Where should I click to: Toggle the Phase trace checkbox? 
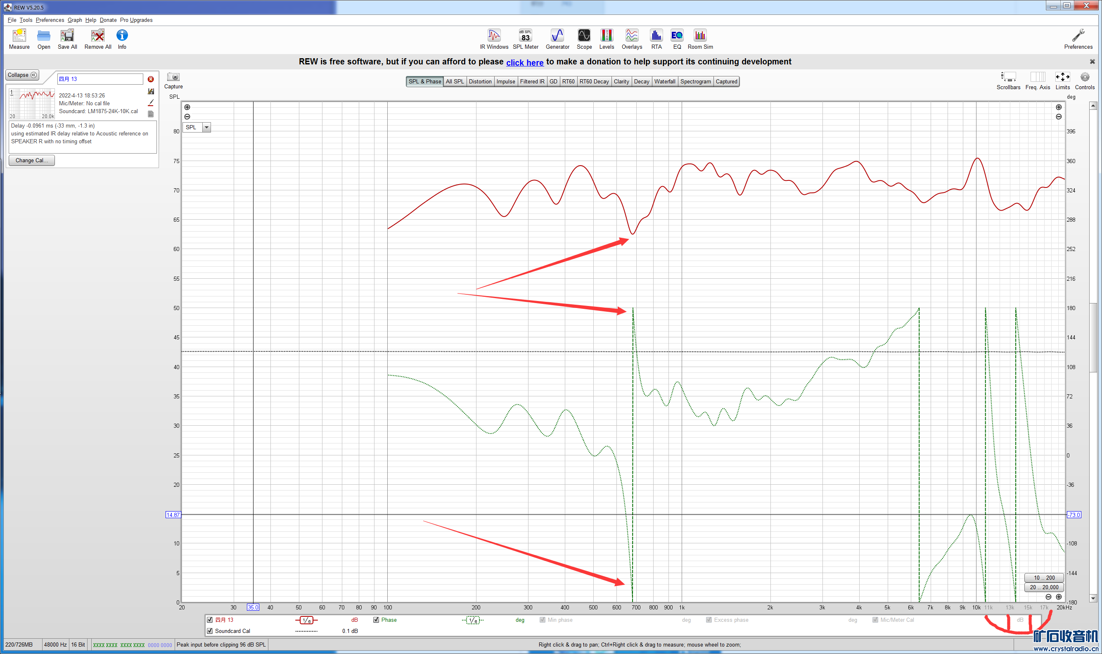coord(376,620)
